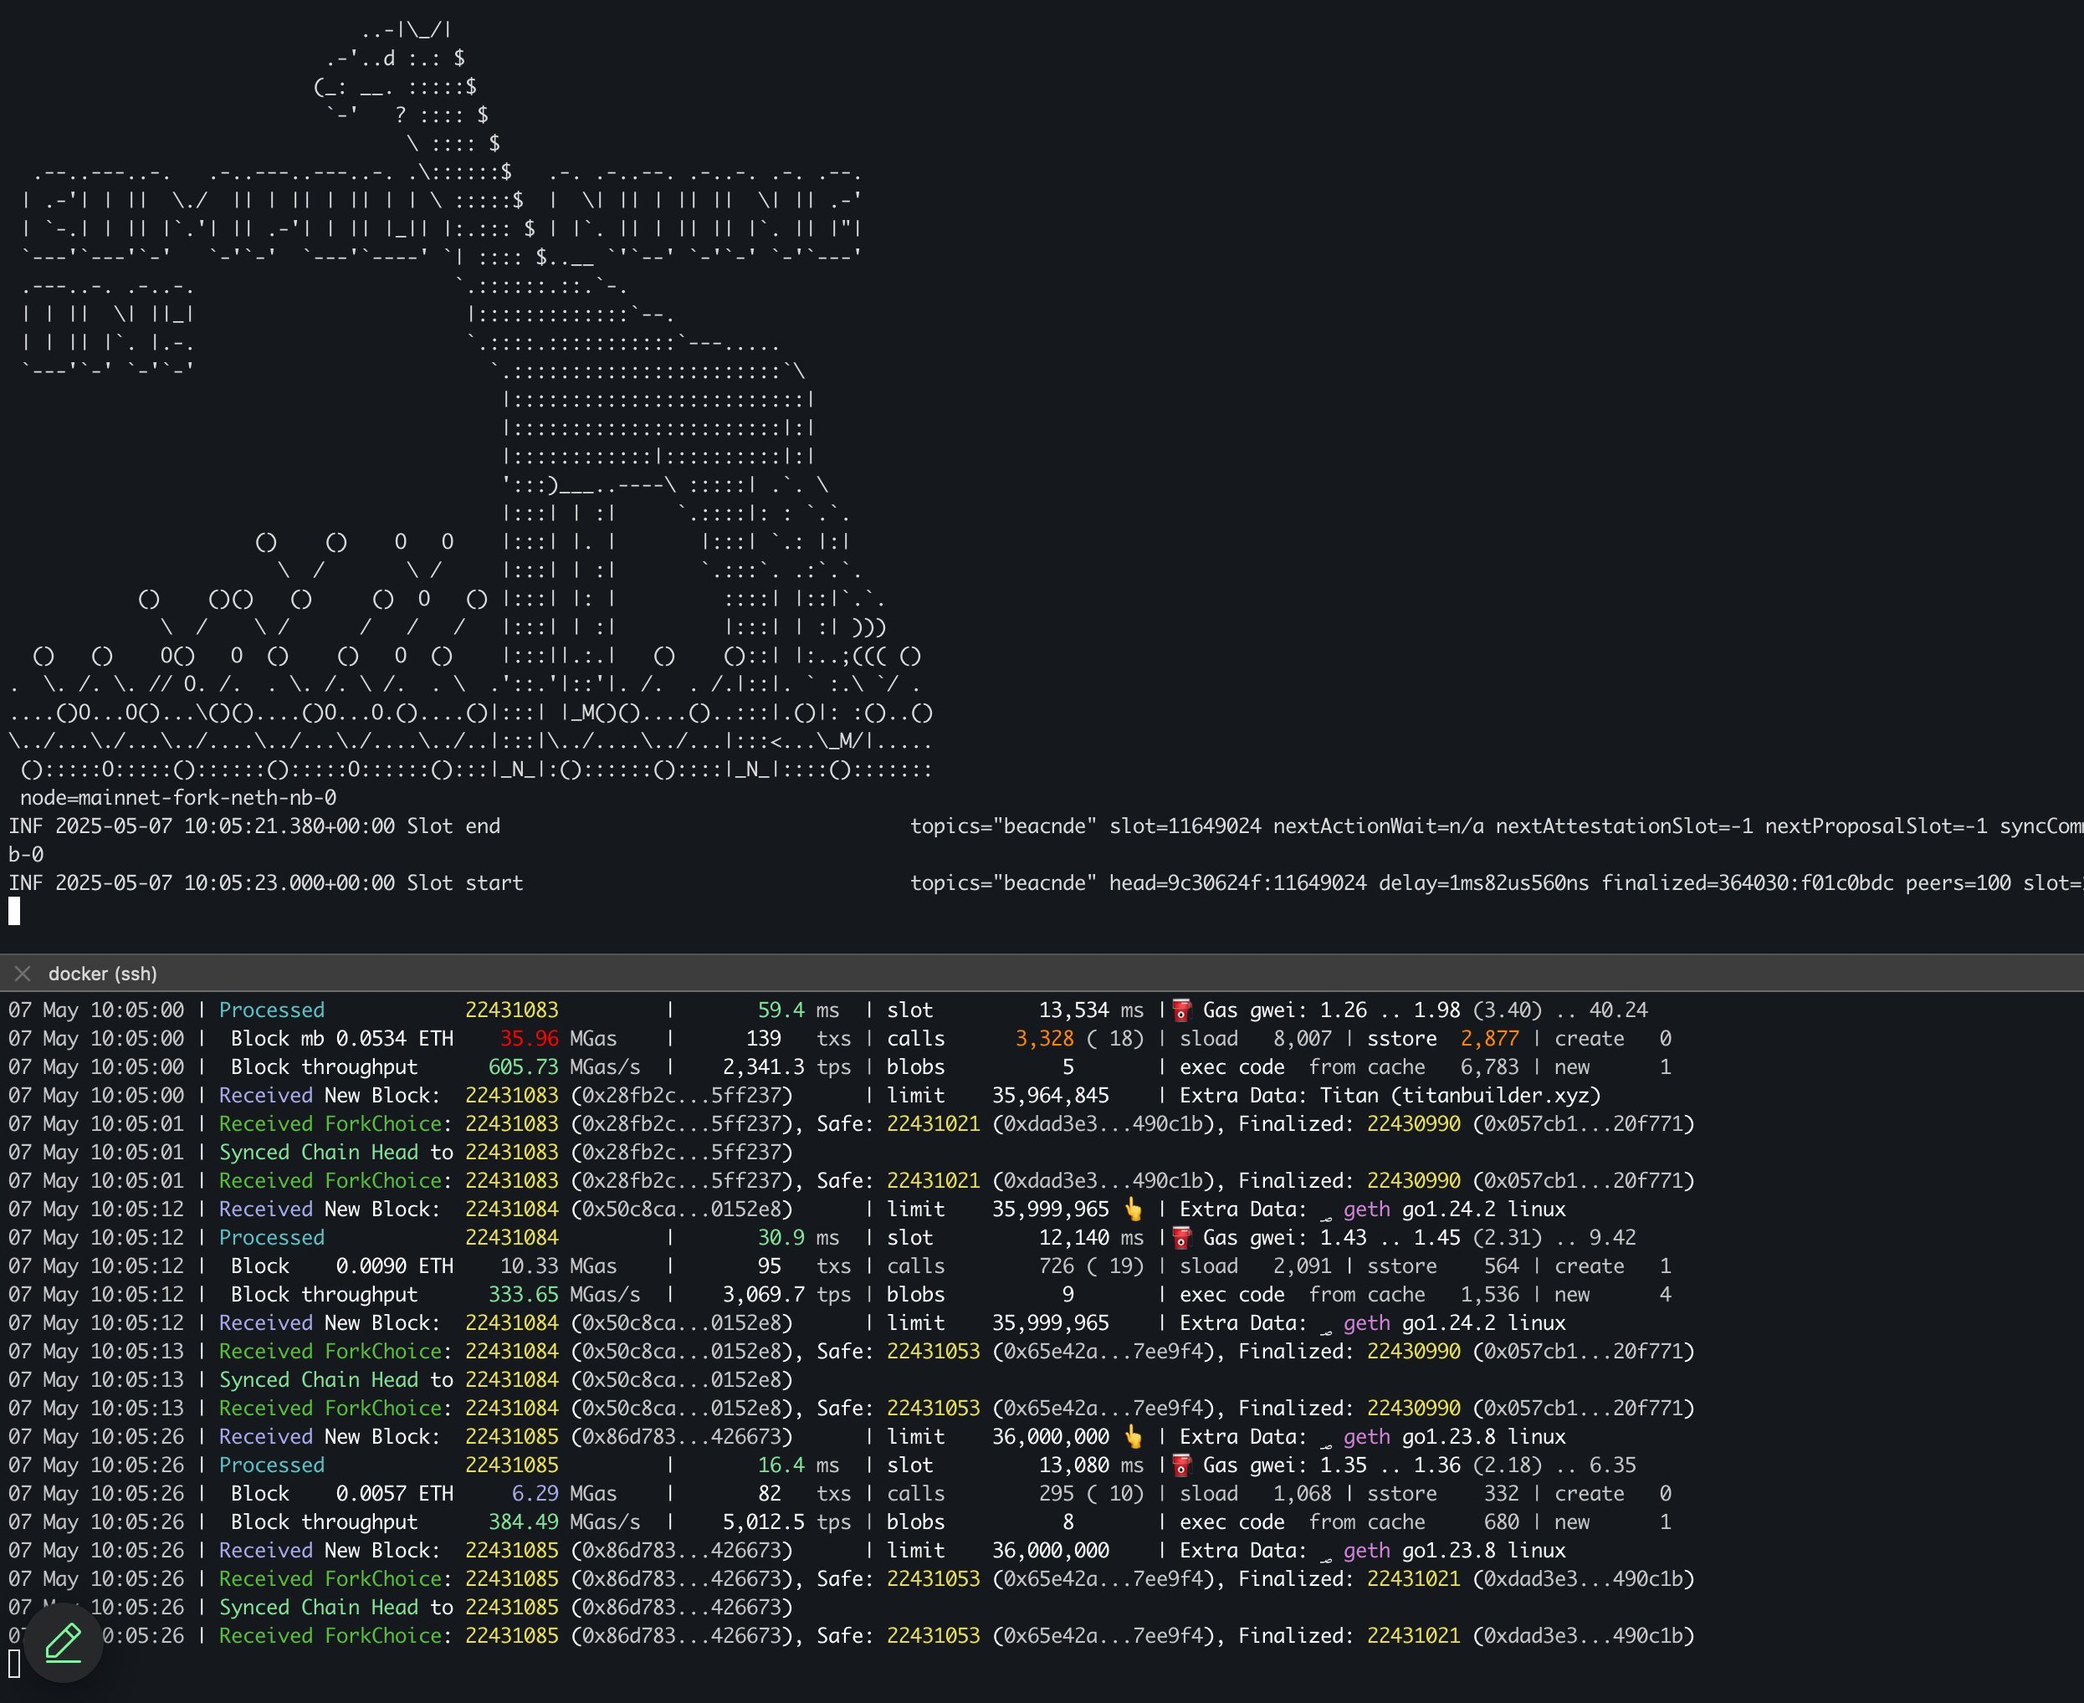Click the Block 0.0057 ETH value
This screenshot has height=1703, width=2084.
pos(394,1494)
